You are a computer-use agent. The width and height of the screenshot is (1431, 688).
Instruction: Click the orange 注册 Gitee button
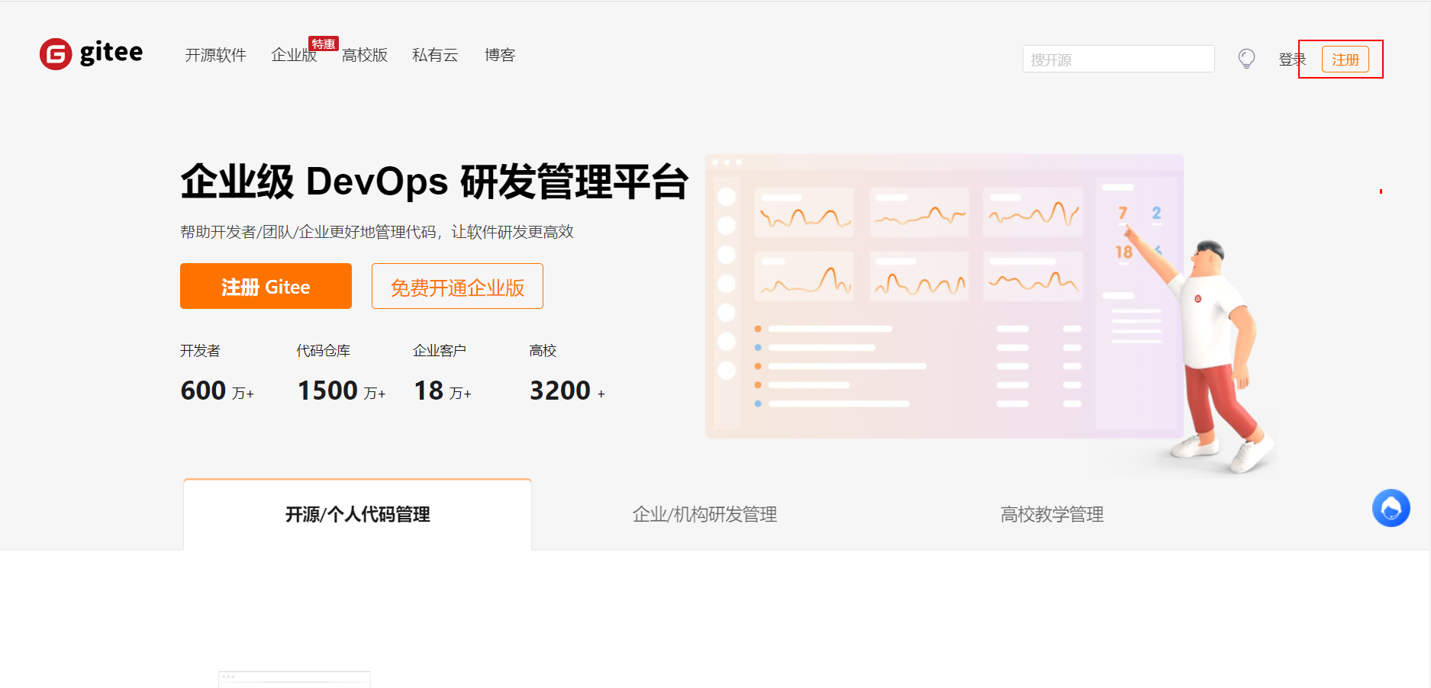266,286
